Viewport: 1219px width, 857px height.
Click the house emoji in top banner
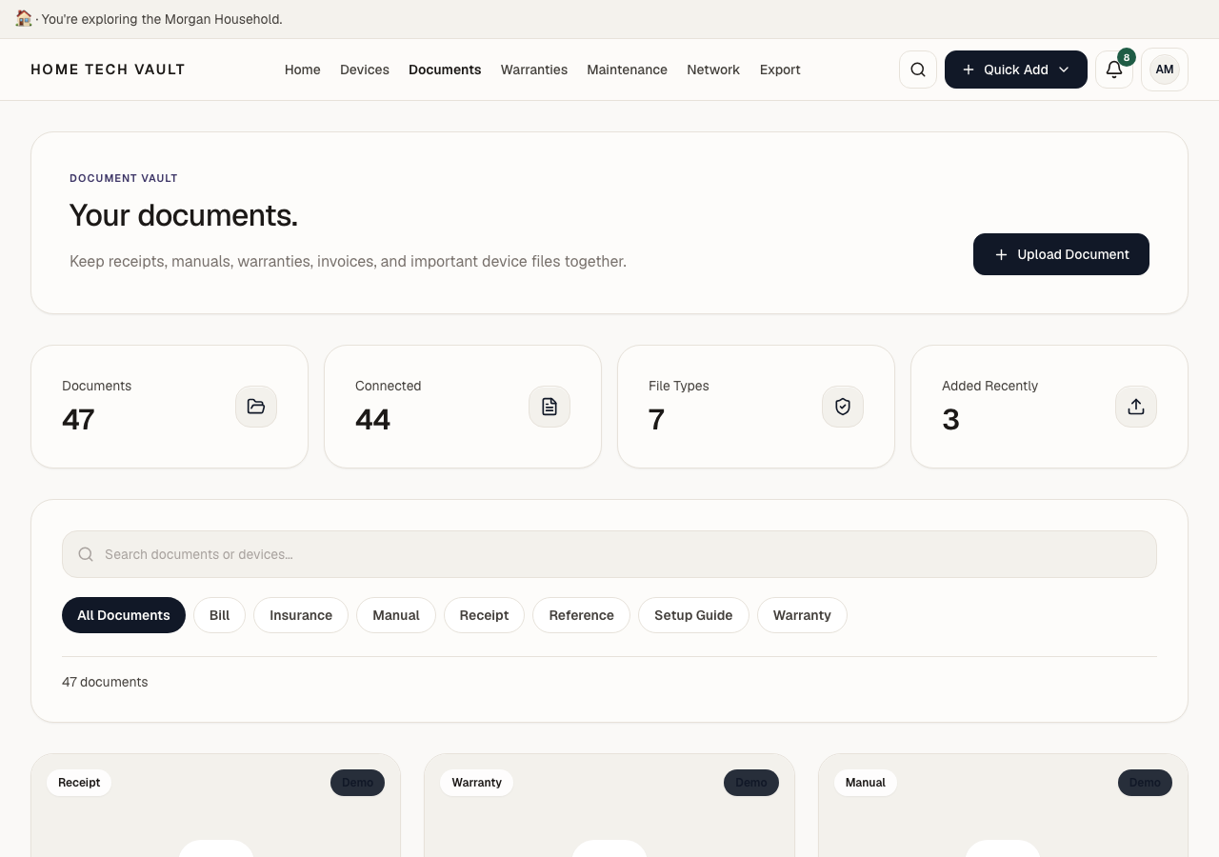24,18
